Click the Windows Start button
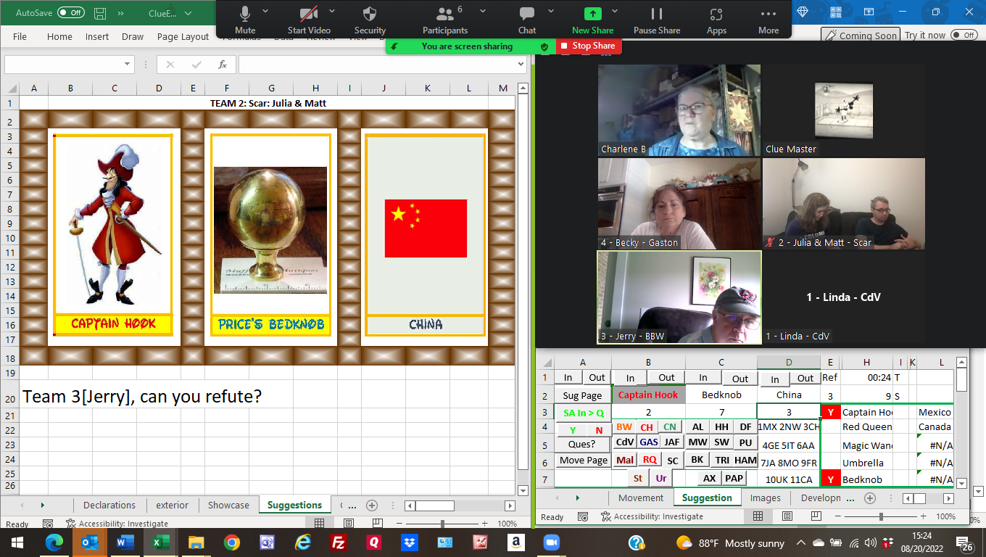986x557 pixels. (17, 542)
